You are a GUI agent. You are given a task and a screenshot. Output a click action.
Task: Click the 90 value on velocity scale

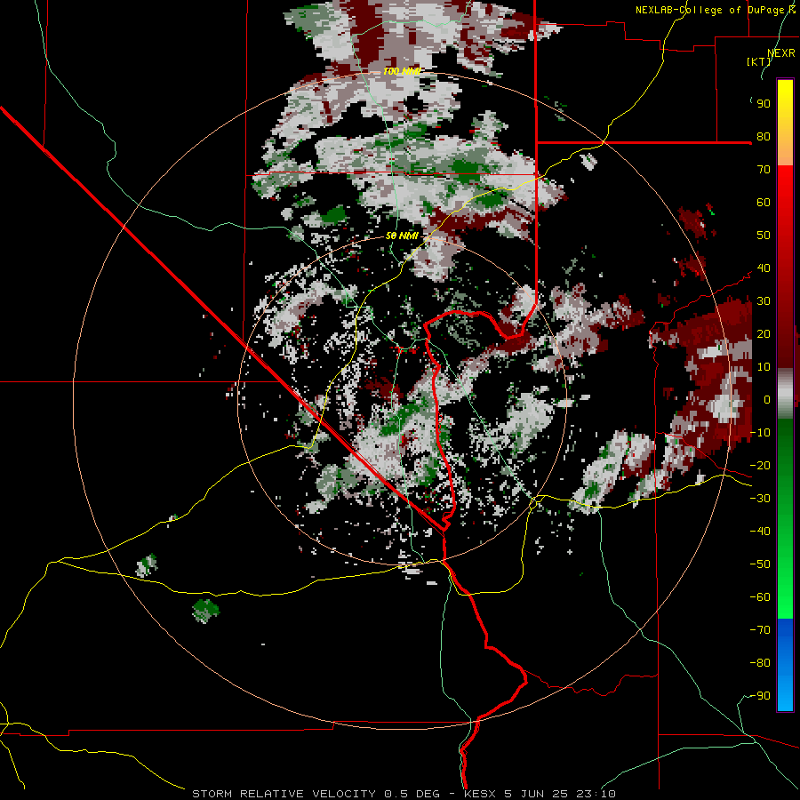764,104
